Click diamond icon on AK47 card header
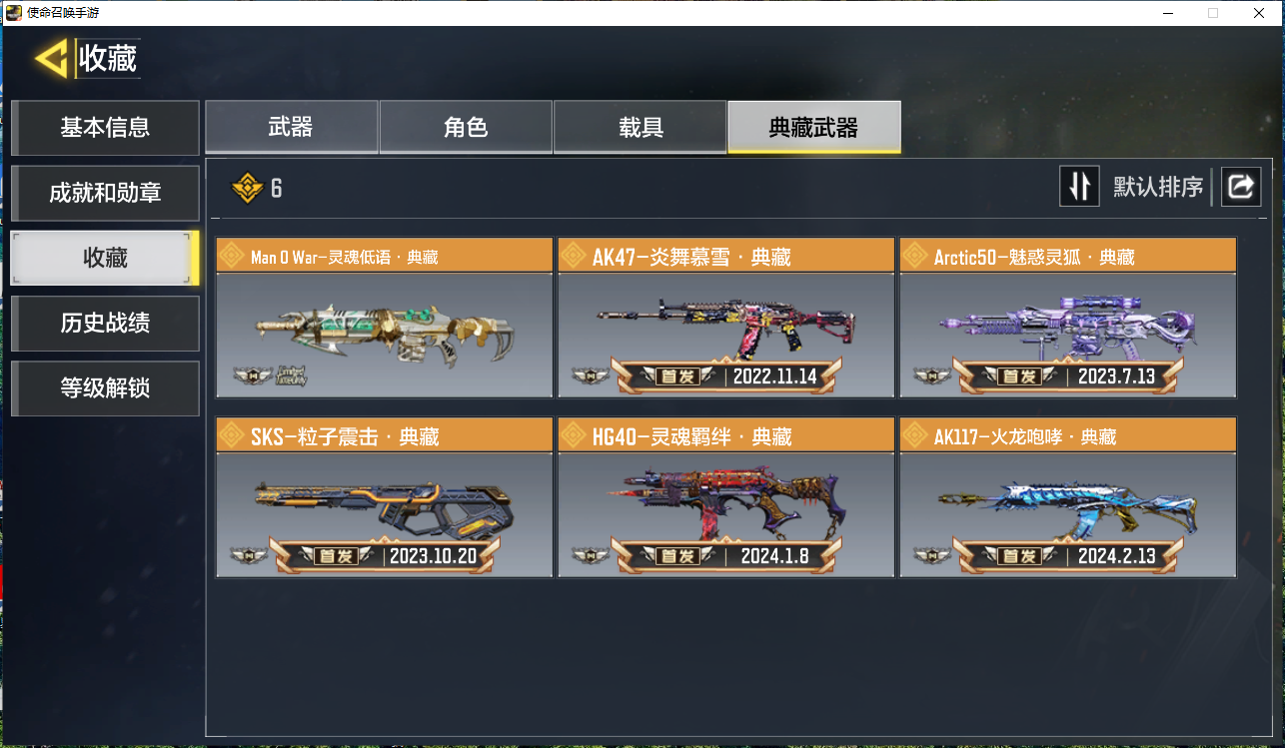The height and width of the screenshot is (748, 1285). click(574, 256)
